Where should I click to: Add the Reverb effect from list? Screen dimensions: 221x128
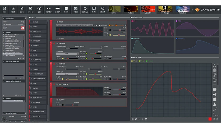(38, 107)
